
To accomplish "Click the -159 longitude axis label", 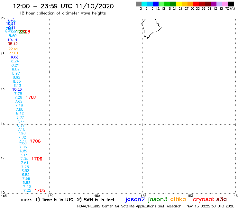I will coord(96,196).
